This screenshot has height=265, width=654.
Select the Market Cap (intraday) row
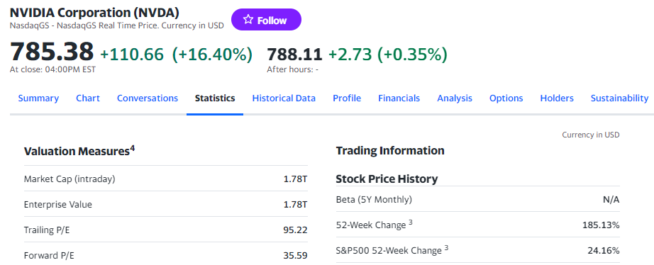coord(165,179)
